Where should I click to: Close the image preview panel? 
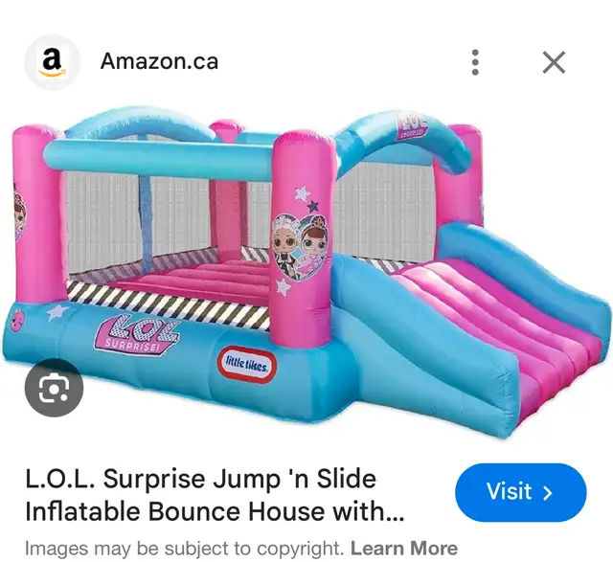click(554, 62)
